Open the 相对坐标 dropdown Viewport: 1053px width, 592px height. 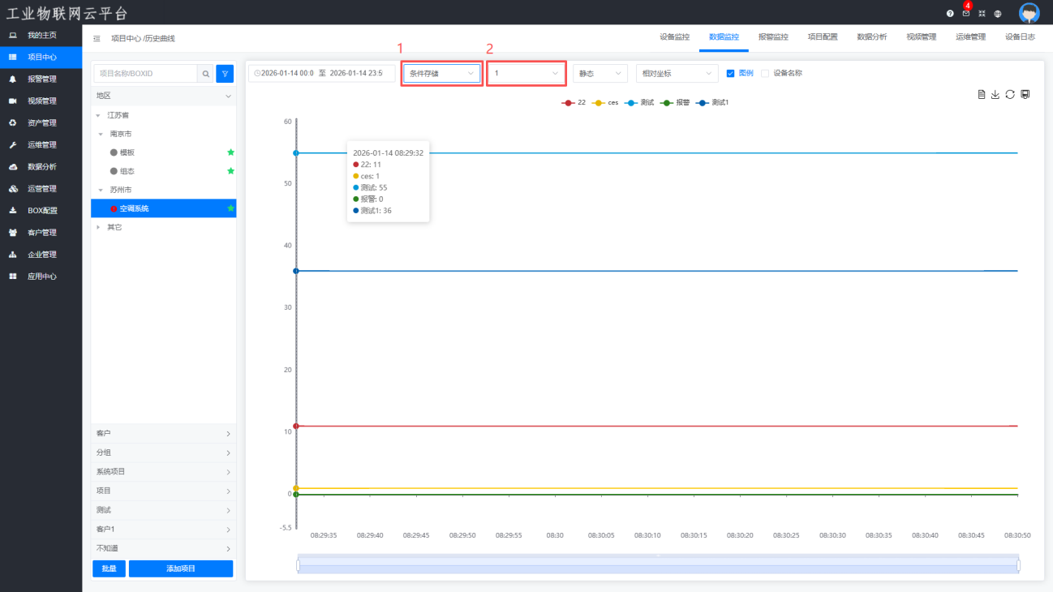[677, 73]
